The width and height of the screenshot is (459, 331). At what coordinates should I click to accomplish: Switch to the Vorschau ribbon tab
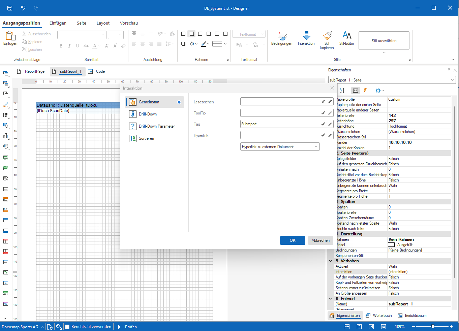[129, 23]
